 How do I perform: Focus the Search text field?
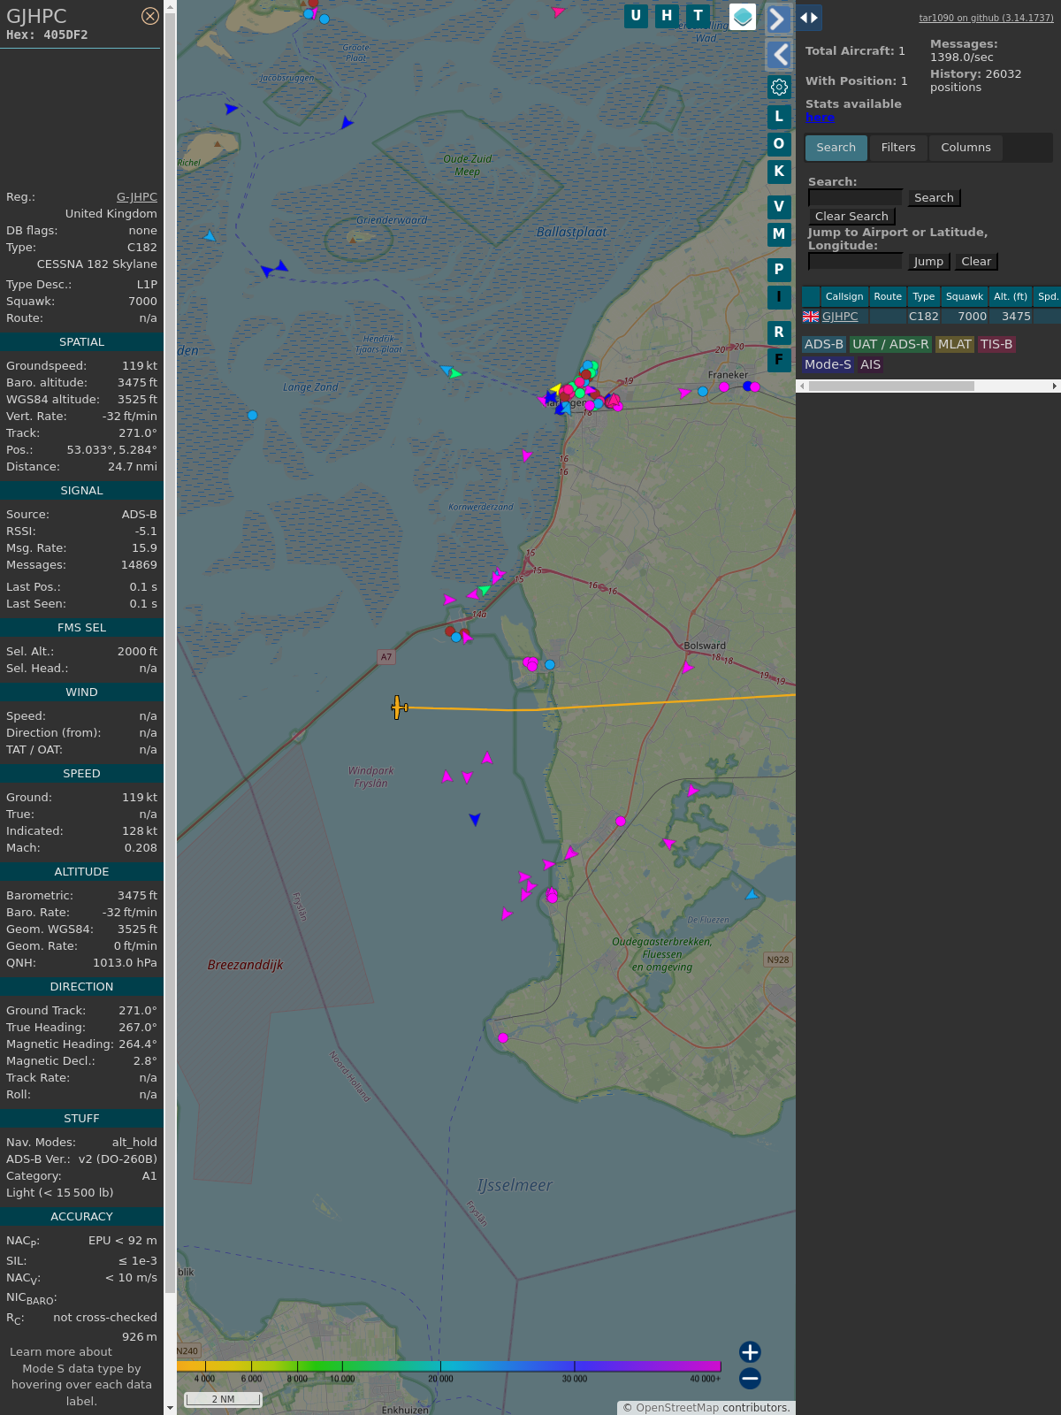tap(855, 198)
